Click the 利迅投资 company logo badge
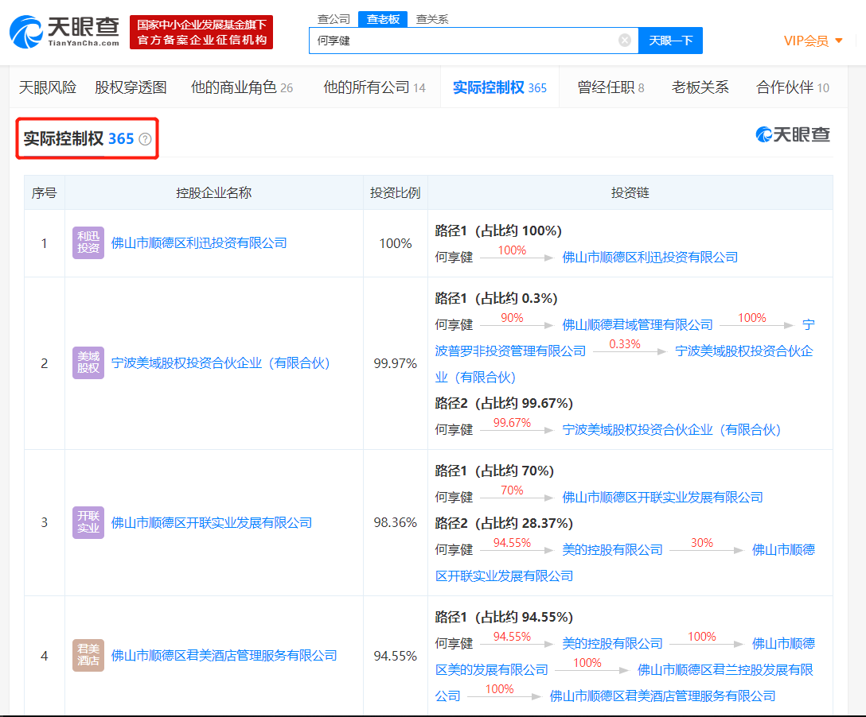 tap(88, 243)
